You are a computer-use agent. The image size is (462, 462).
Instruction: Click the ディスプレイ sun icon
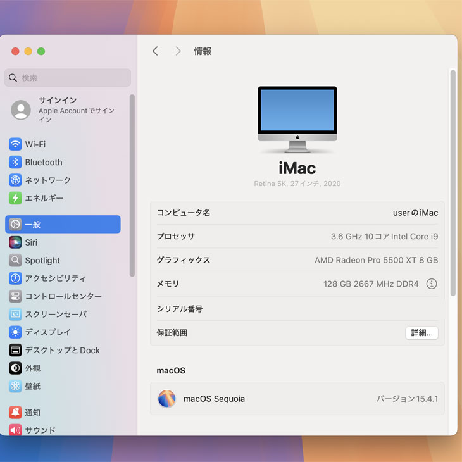[x=15, y=332]
